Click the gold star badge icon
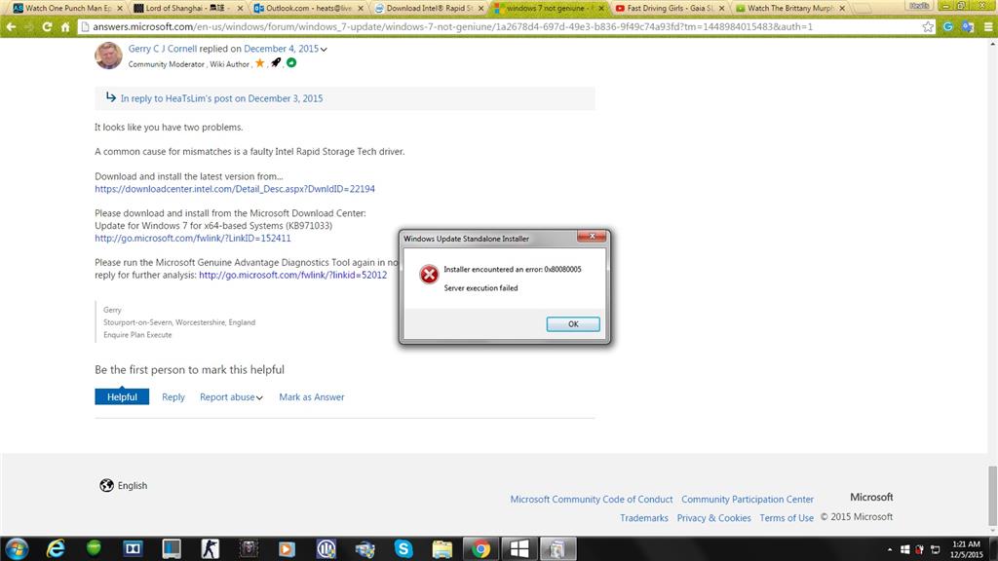Viewport: 998px width, 561px height. (259, 63)
